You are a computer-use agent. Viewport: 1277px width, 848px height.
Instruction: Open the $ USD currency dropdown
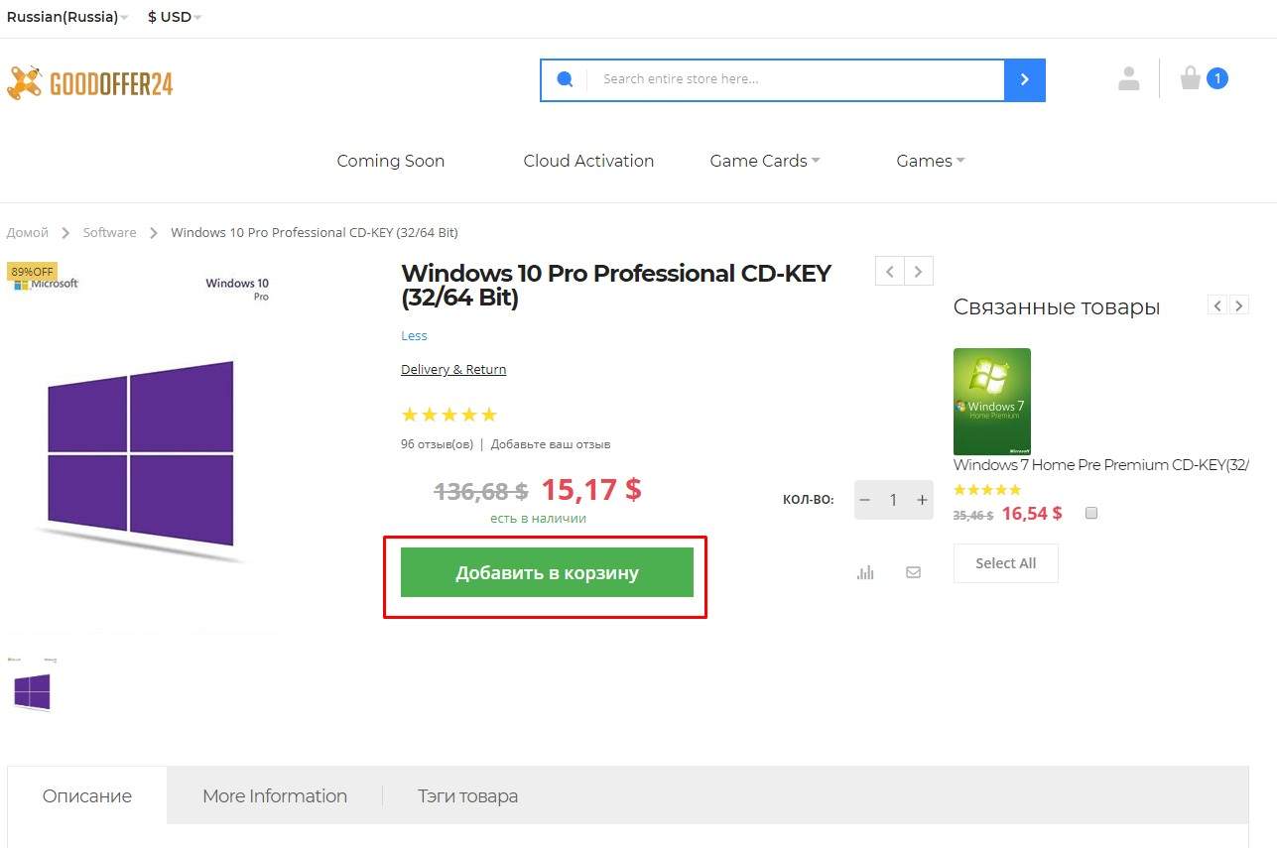pyautogui.click(x=174, y=17)
